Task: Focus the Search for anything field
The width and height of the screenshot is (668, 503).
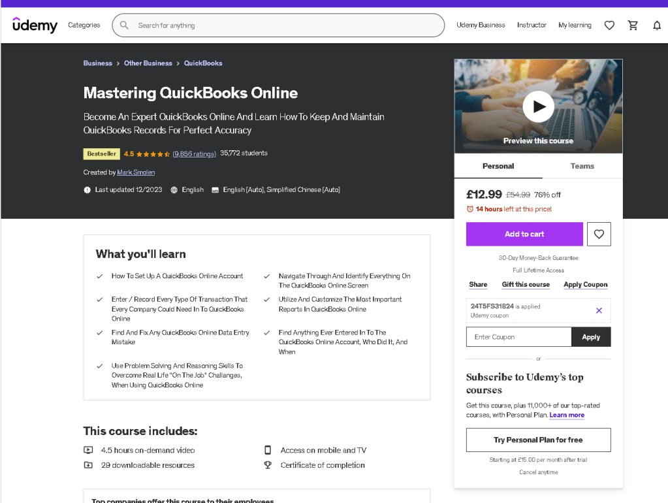Action: point(278,25)
